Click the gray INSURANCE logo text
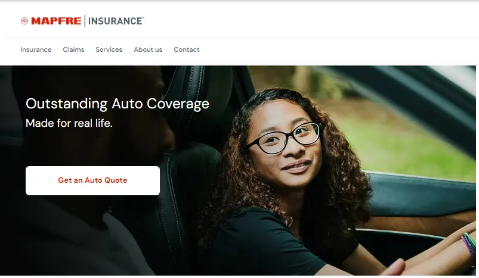479x278 pixels. (116, 21)
